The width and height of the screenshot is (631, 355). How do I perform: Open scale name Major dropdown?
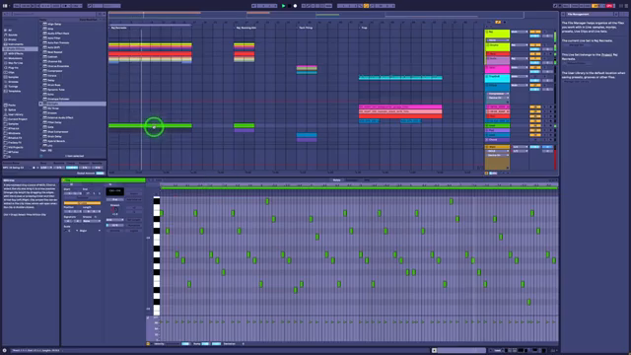tap(91, 231)
